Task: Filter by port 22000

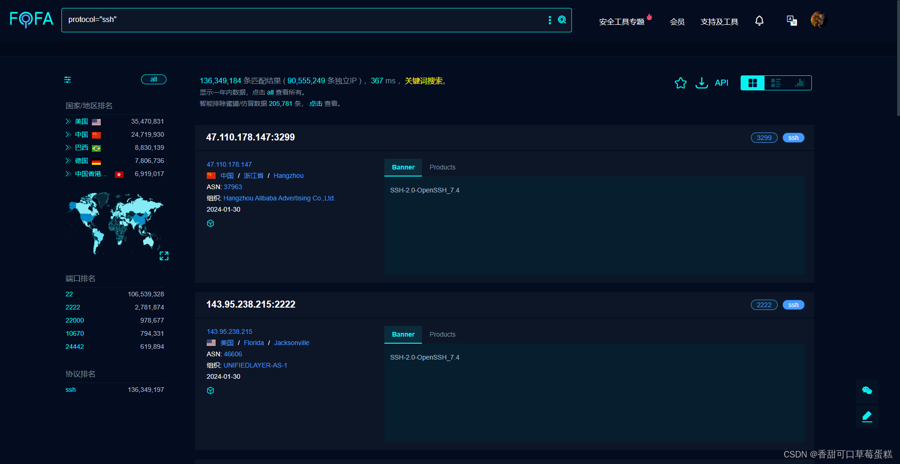Action: (x=75, y=320)
